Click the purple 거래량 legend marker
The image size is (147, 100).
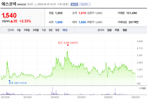coord(140,88)
